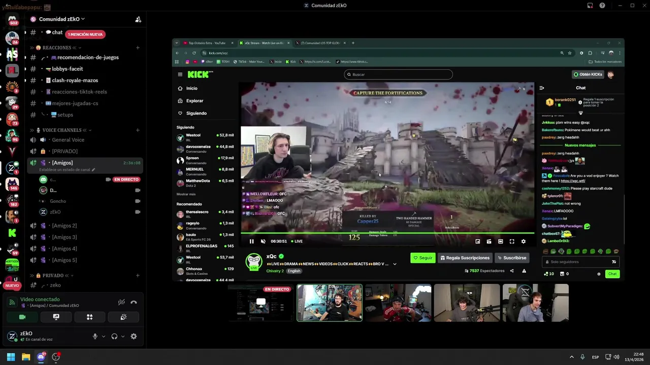
Task: Open Kick player settings gear
Action: tap(524, 241)
